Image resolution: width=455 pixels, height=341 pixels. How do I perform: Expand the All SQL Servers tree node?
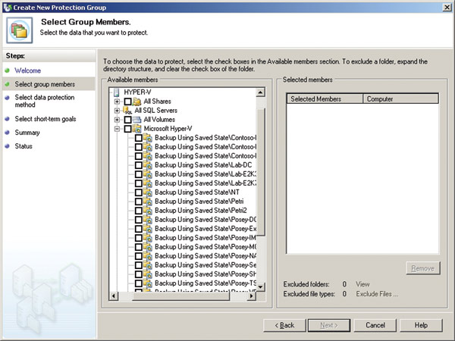tap(117, 111)
